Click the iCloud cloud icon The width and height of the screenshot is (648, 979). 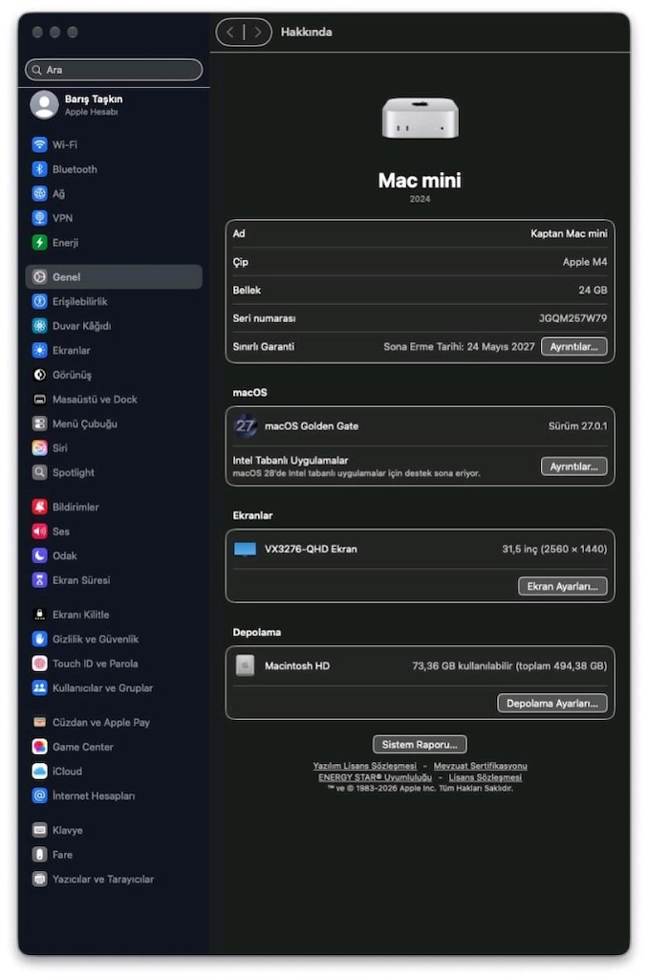pyautogui.click(x=39, y=772)
